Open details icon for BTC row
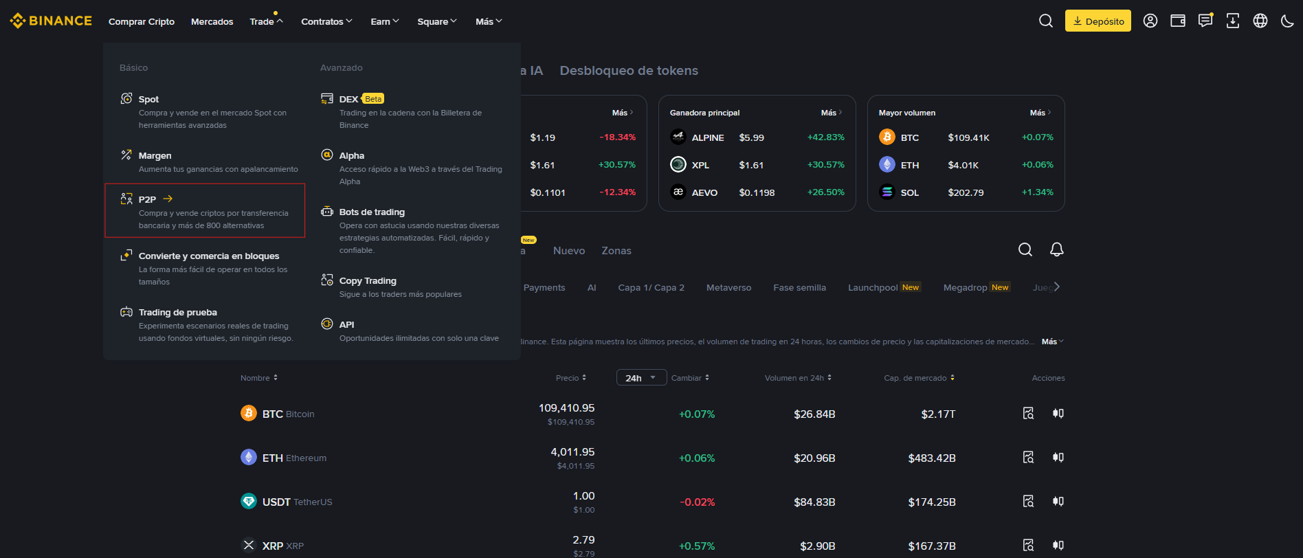1303x558 pixels. point(1028,413)
